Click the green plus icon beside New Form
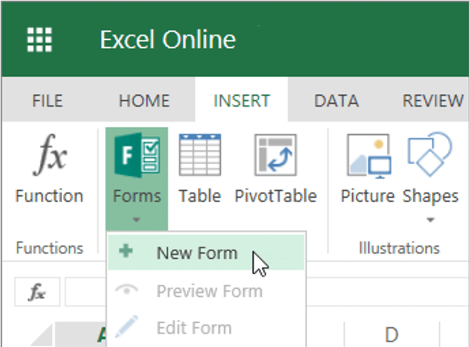The image size is (469, 347). [126, 251]
